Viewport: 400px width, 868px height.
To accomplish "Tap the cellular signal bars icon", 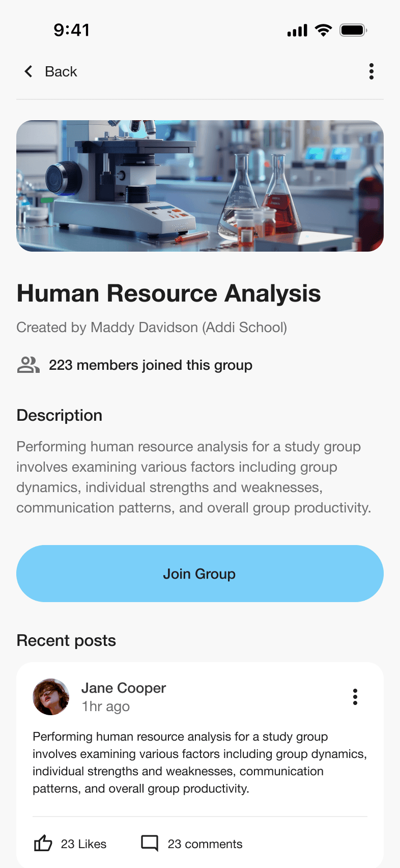I will pos(297,31).
